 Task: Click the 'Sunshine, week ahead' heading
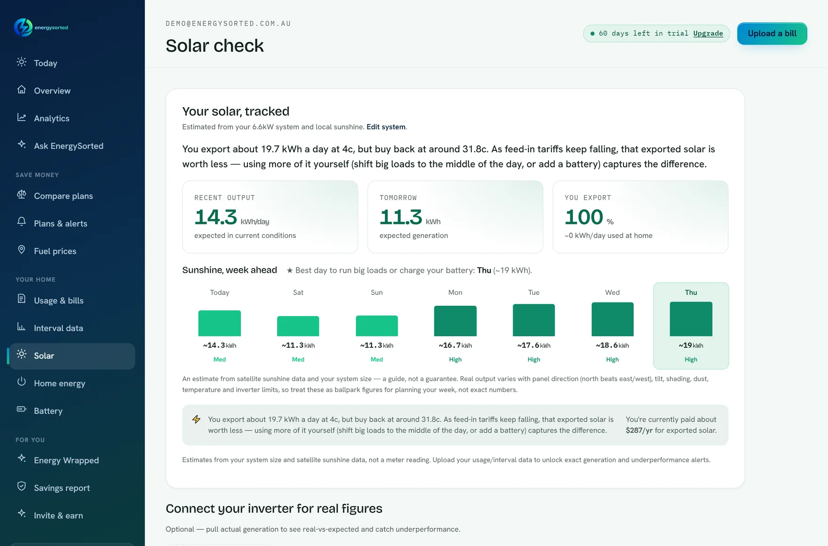(x=230, y=270)
